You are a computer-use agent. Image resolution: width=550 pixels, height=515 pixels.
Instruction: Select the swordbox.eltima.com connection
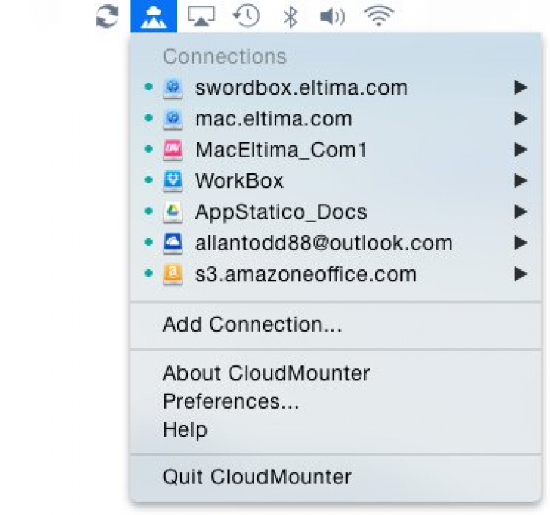tap(336, 88)
